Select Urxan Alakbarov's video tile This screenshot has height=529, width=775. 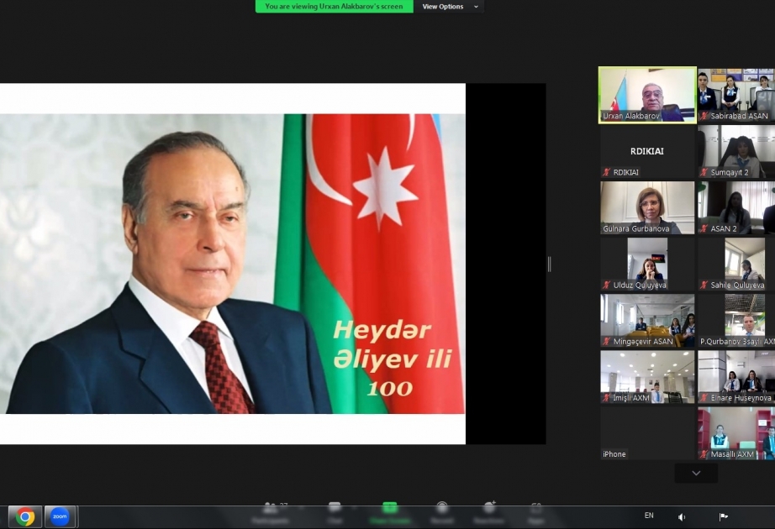647,95
